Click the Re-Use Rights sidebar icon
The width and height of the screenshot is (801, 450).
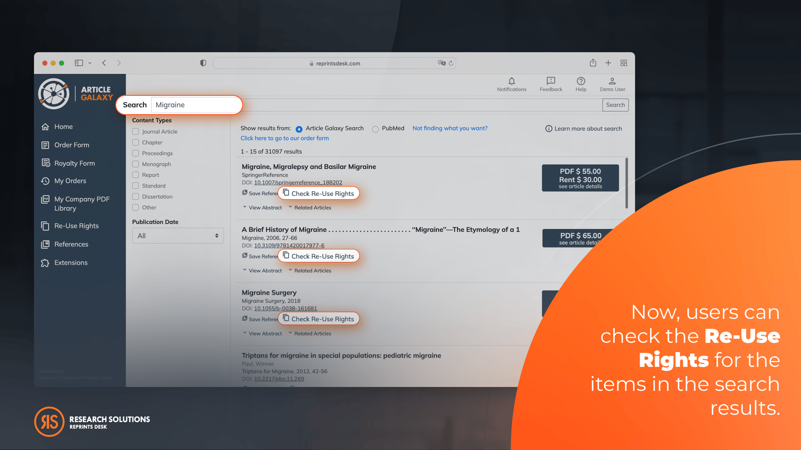click(46, 225)
